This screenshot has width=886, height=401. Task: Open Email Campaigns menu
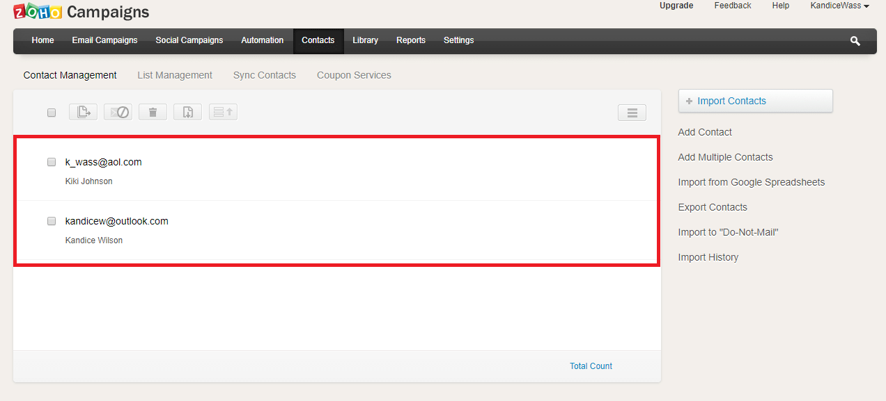click(104, 40)
